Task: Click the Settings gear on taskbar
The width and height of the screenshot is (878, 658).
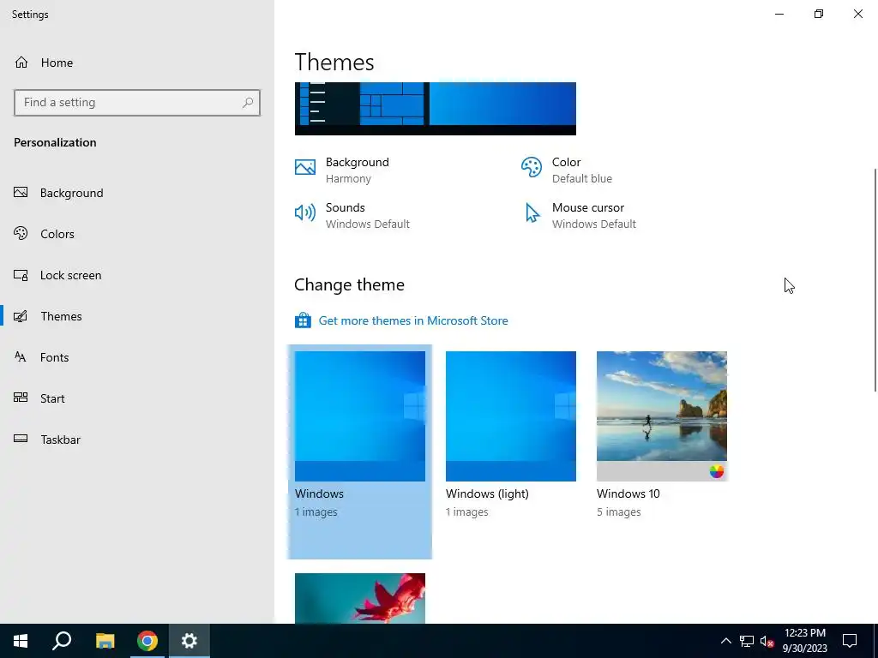Action: click(189, 641)
